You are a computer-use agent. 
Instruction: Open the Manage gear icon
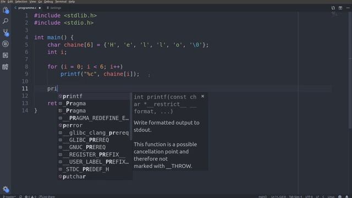pyautogui.click(x=5, y=189)
